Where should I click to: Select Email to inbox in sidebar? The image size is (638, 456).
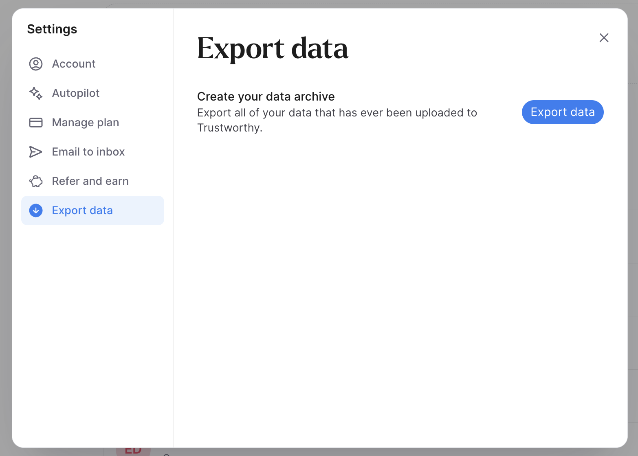(x=88, y=152)
